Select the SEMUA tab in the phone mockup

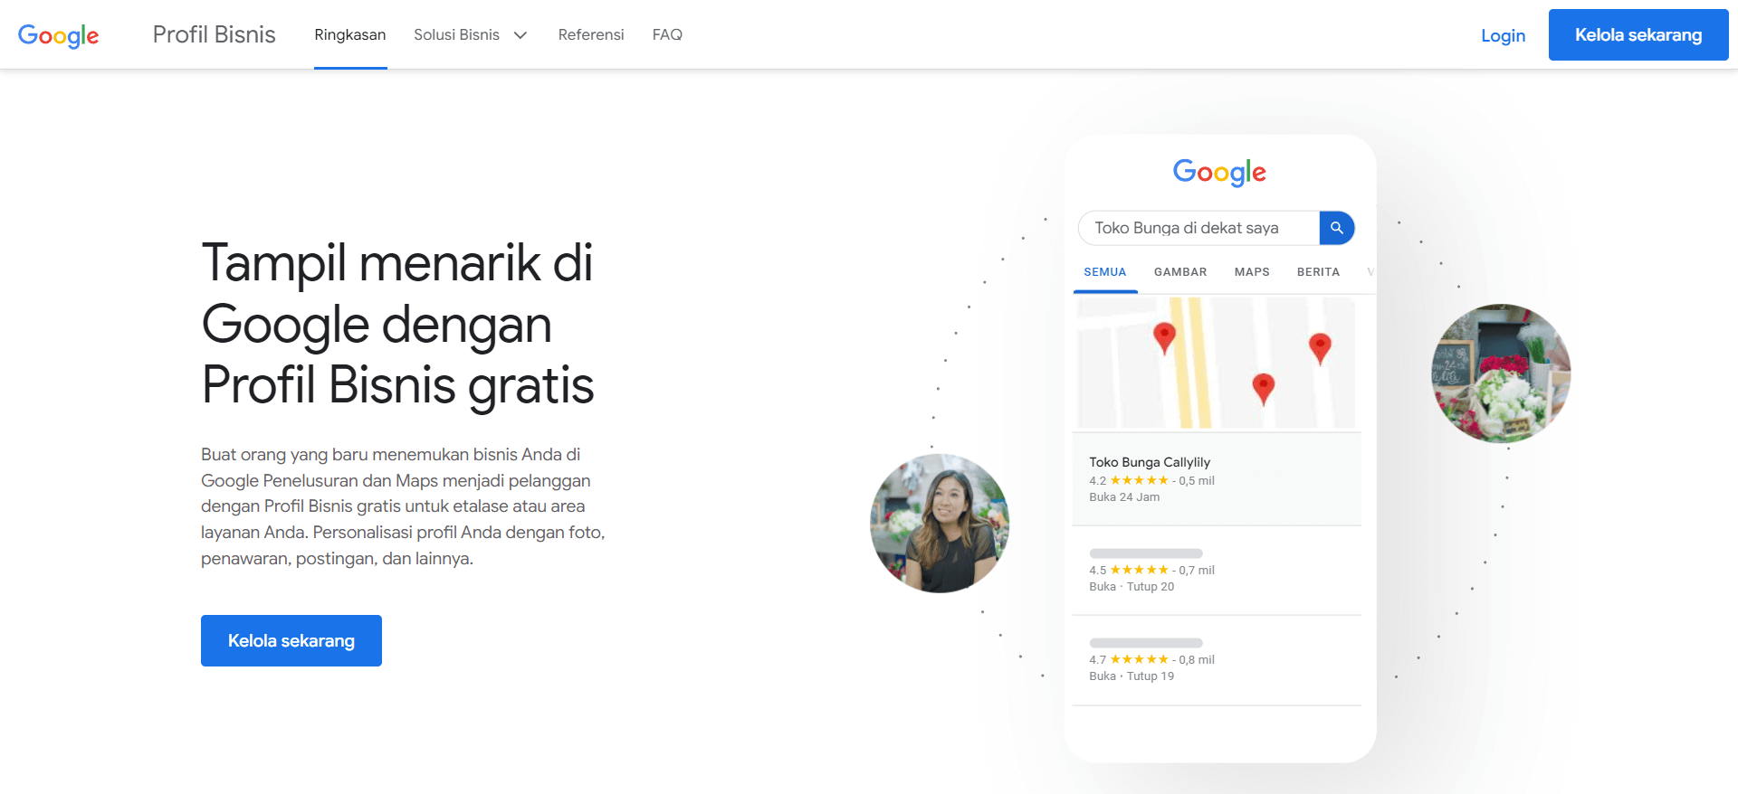[x=1105, y=272]
